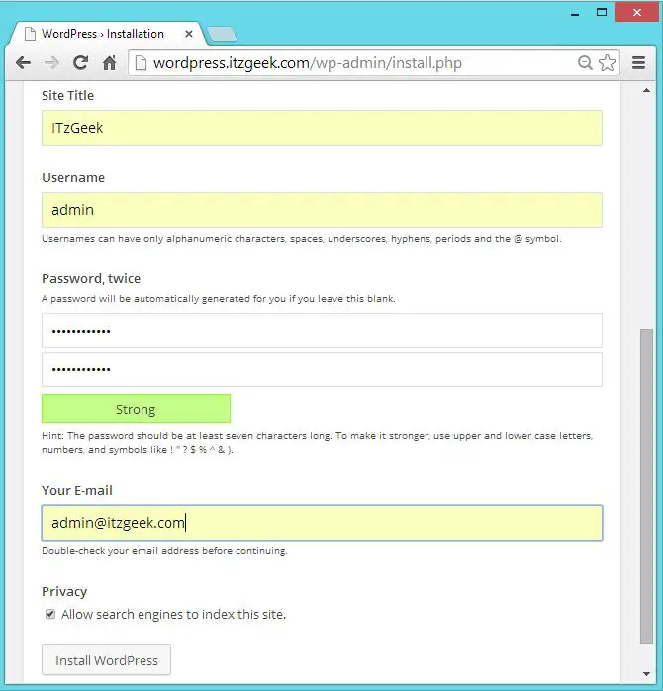Reload the page with the refresh icon

pos(80,63)
